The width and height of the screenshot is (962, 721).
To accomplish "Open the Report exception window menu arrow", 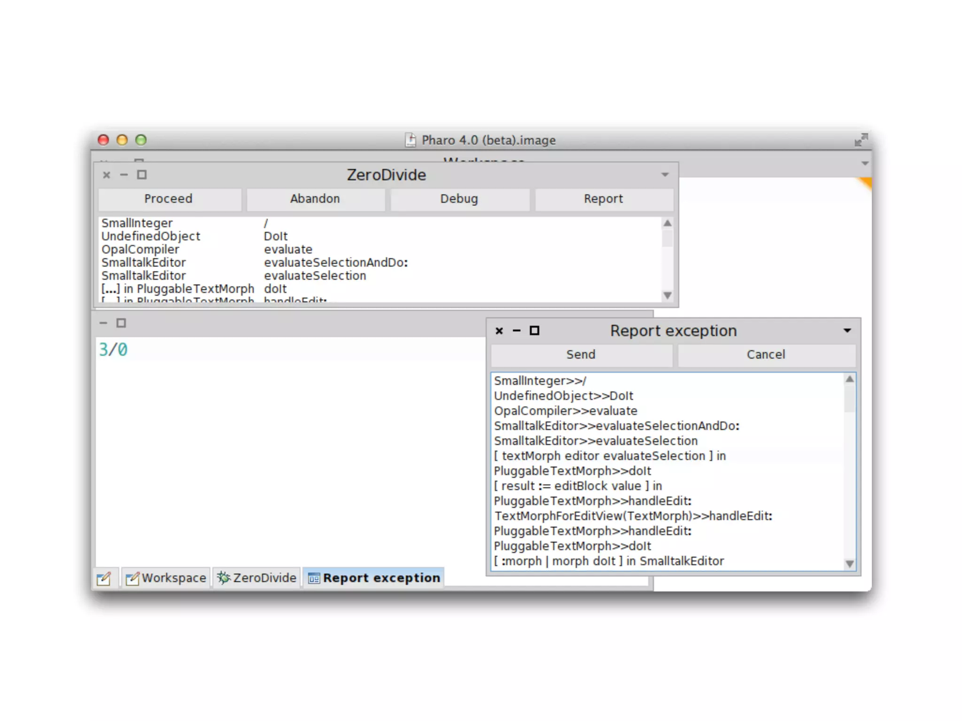I will coord(847,331).
